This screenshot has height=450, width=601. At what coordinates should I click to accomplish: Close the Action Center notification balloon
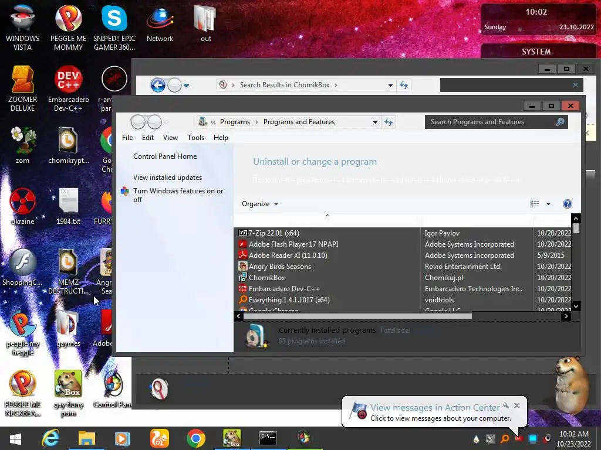(x=516, y=405)
